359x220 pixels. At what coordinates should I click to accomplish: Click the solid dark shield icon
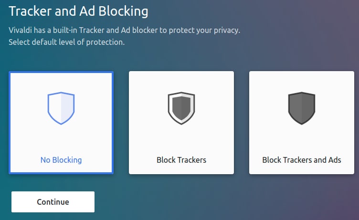tap(302, 108)
